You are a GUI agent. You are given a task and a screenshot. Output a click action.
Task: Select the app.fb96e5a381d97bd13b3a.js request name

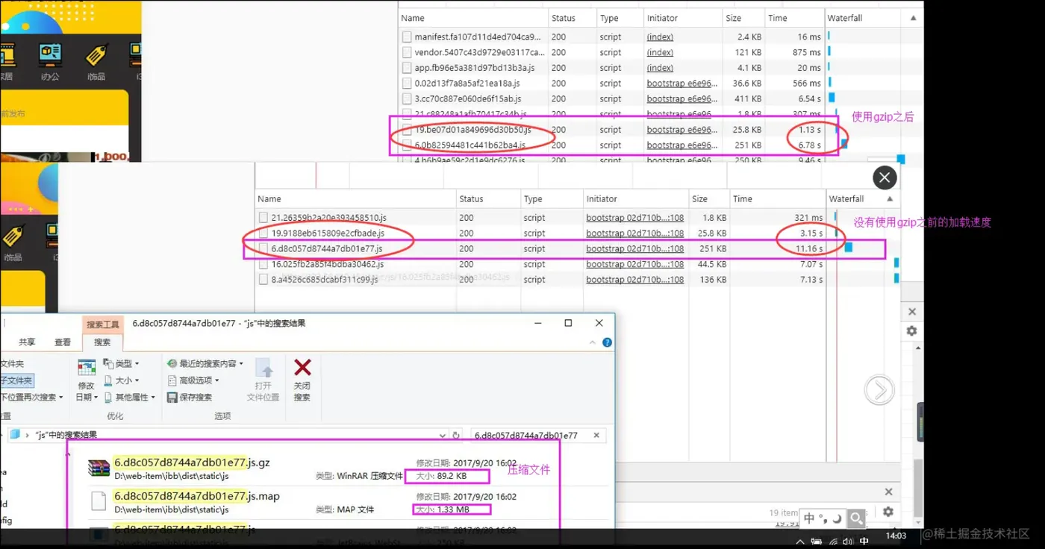475,68
